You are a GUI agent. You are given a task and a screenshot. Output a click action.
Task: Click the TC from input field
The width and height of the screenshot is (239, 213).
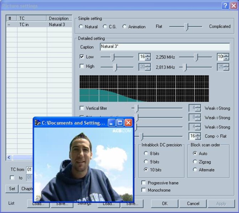coord(30,170)
